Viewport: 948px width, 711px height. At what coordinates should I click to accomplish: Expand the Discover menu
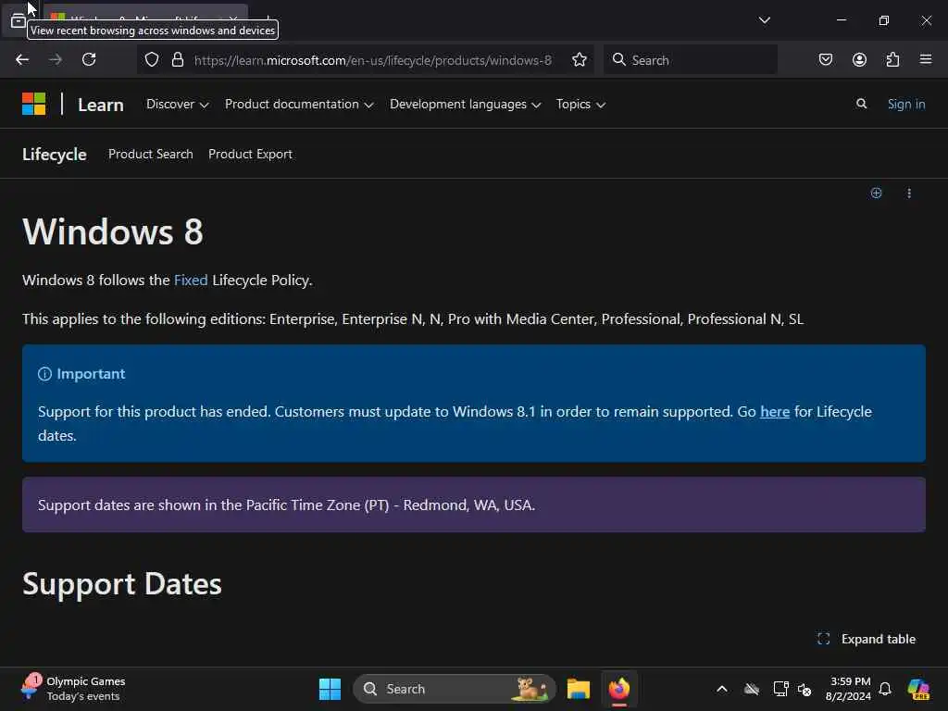click(177, 104)
